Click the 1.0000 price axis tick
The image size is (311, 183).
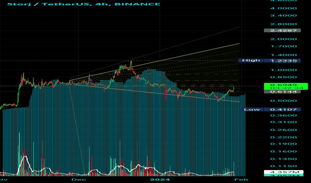click(283, 70)
